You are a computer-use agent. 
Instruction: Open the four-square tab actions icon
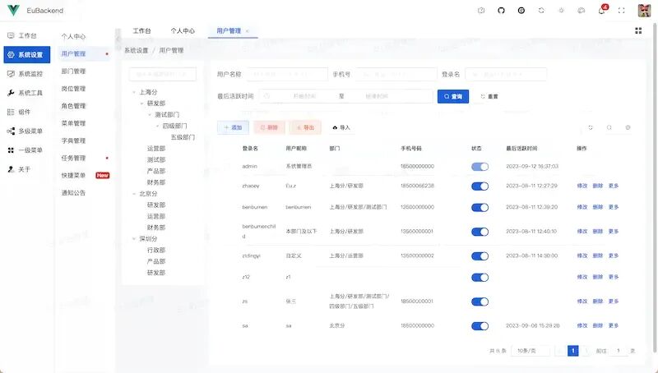638,30
